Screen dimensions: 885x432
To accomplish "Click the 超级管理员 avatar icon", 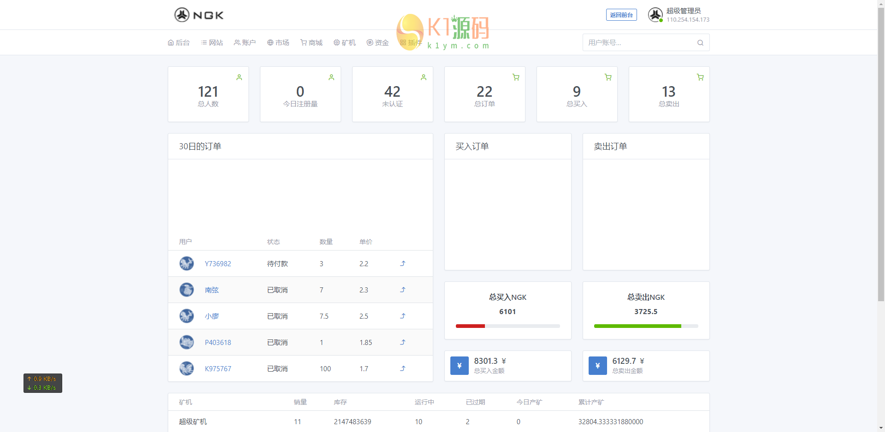I will [655, 15].
